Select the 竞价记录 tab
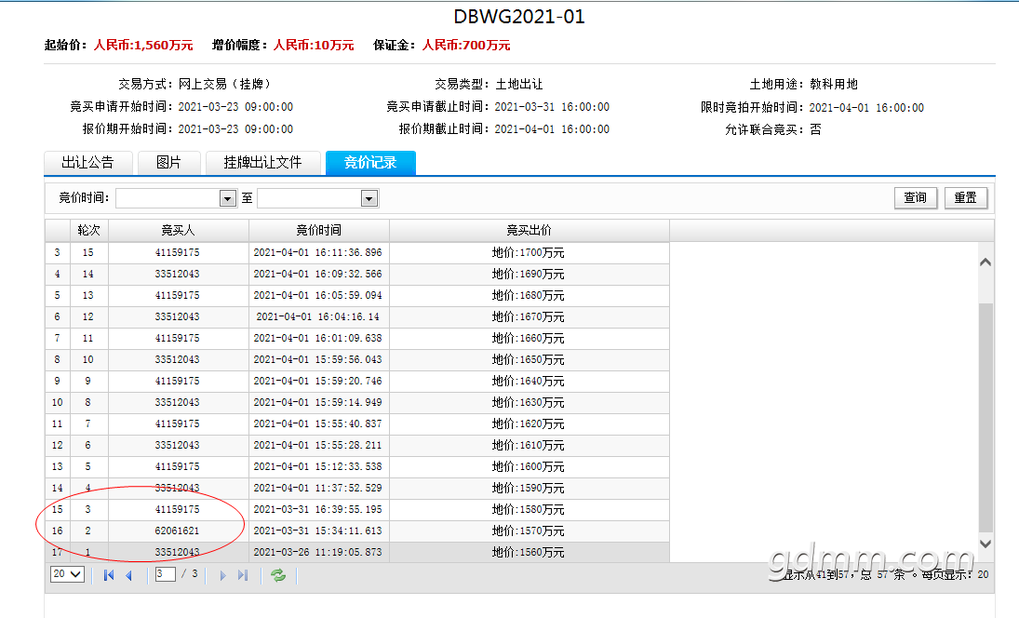 pos(369,163)
